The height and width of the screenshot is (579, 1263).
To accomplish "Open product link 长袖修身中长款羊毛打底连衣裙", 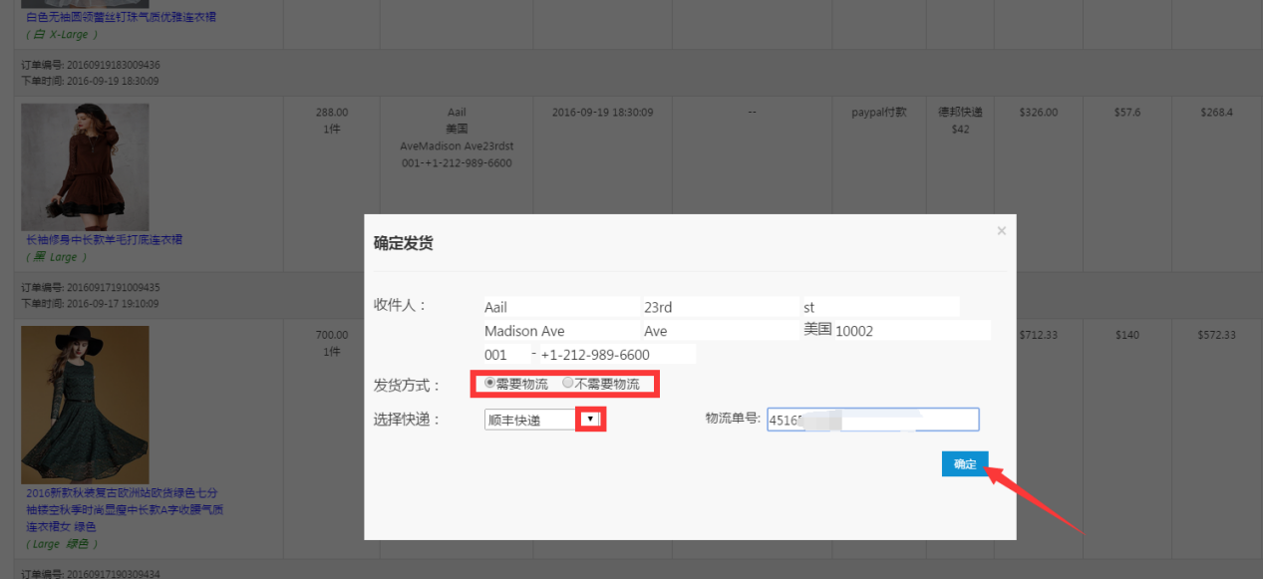I will tap(105, 240).
